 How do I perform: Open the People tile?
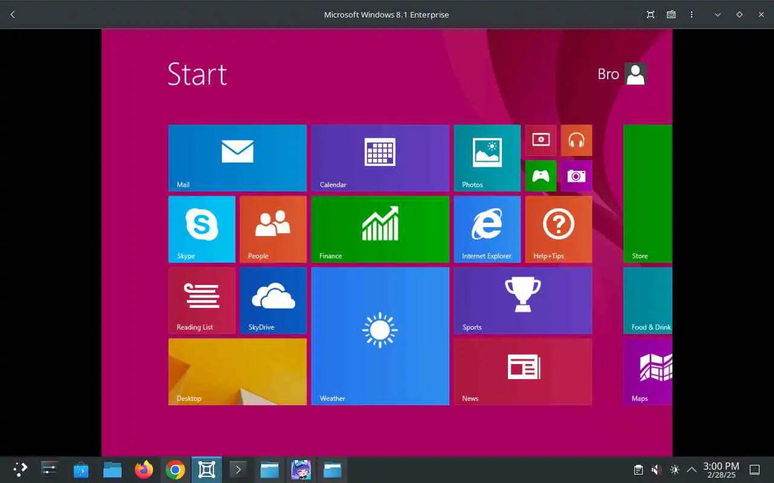(273, 229)
